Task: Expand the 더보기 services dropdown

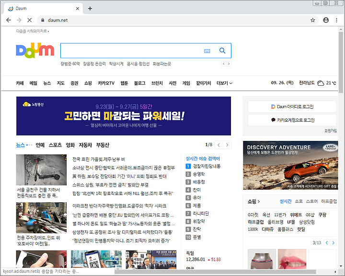Action: pyautogui.click(x=224, y=83)
